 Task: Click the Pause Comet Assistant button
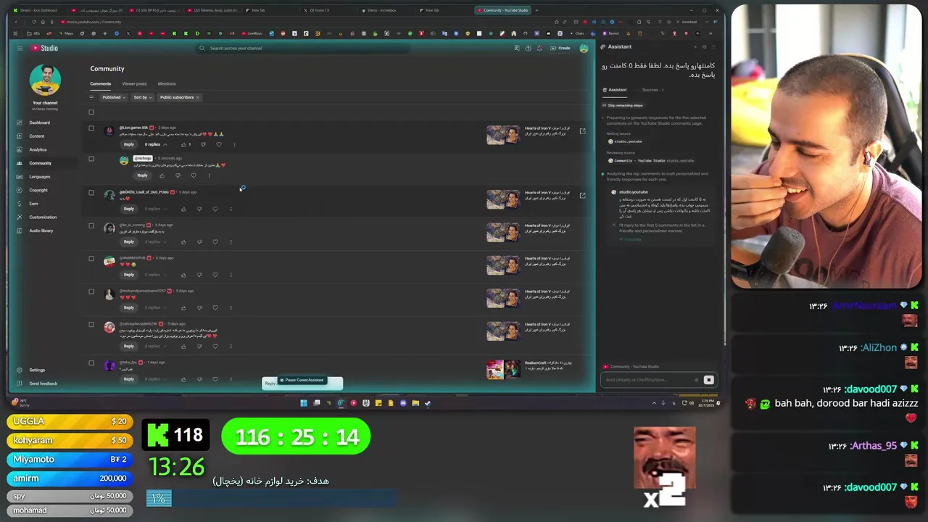click(302, 380)
